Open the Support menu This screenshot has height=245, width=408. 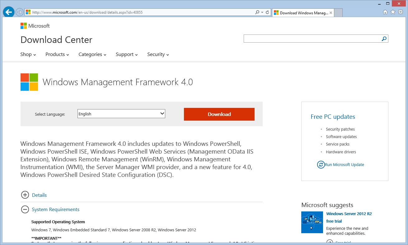click(x=127, y=54)
